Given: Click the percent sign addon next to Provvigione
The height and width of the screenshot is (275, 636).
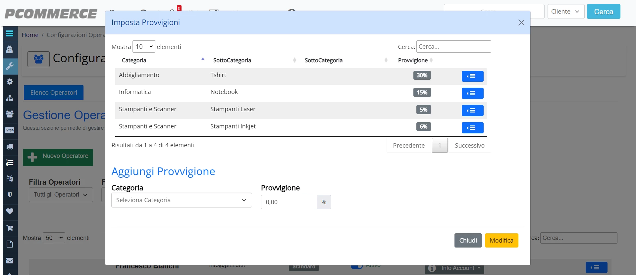Looking at the screenshot, I should tap(324, 202).
